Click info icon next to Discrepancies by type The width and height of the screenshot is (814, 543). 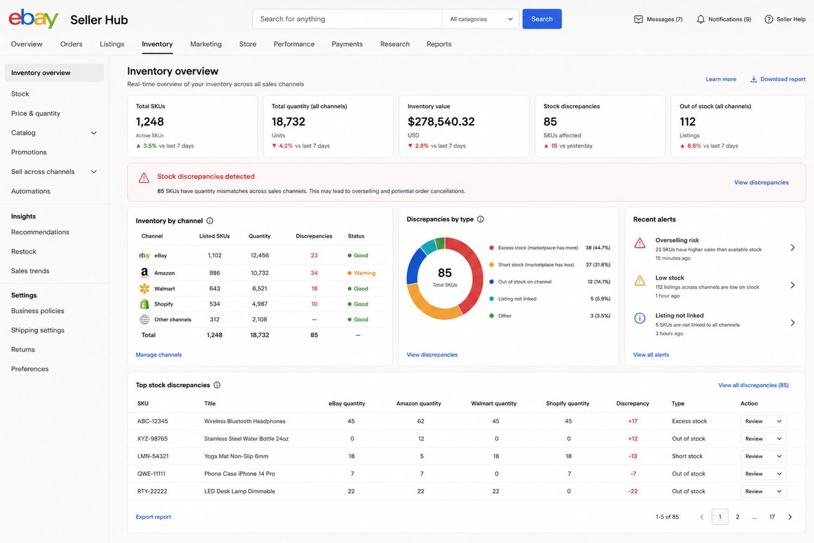[480, 219]
